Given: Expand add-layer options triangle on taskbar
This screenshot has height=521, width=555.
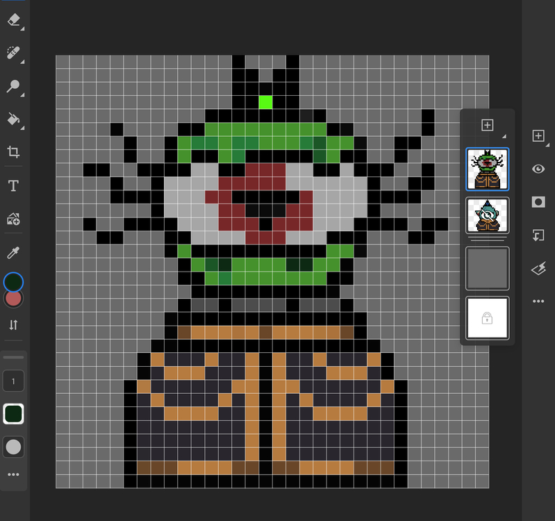Looking at the screenshot, I should [547, 144].
